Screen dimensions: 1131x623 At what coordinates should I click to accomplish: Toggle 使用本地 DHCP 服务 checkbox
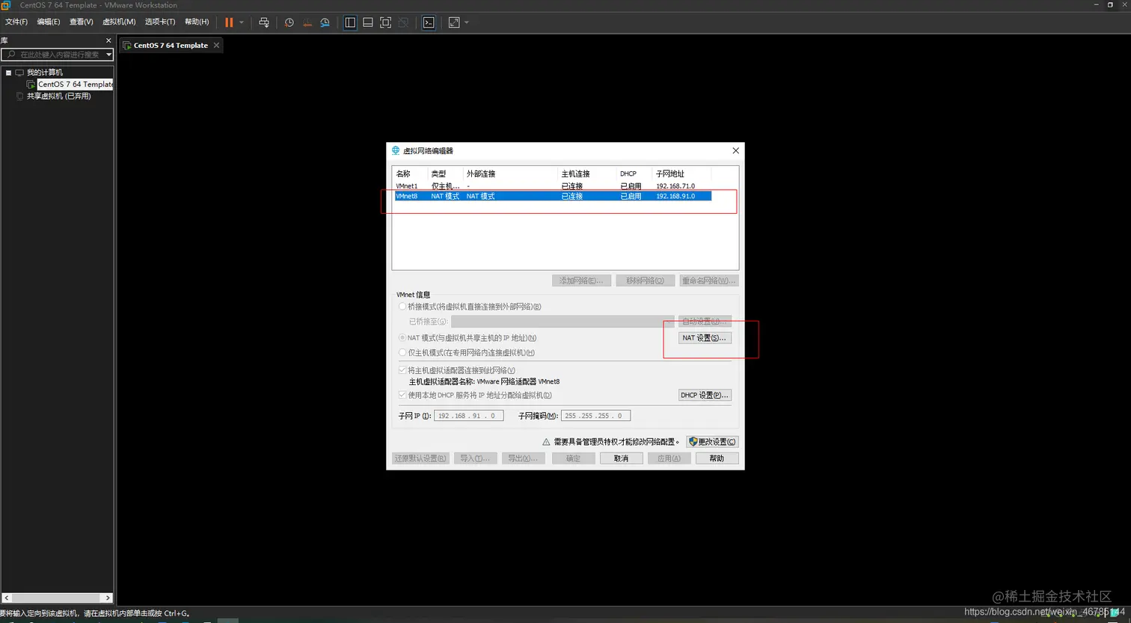[403, 395]
